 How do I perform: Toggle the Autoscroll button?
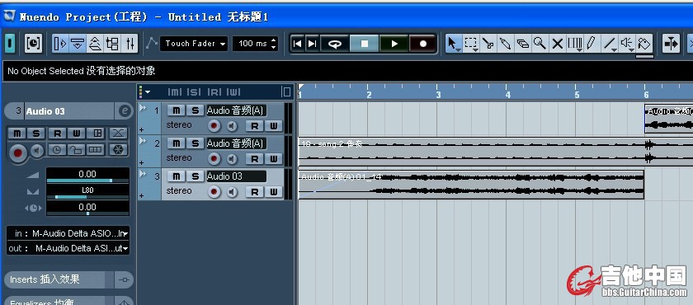pos(671,43)
